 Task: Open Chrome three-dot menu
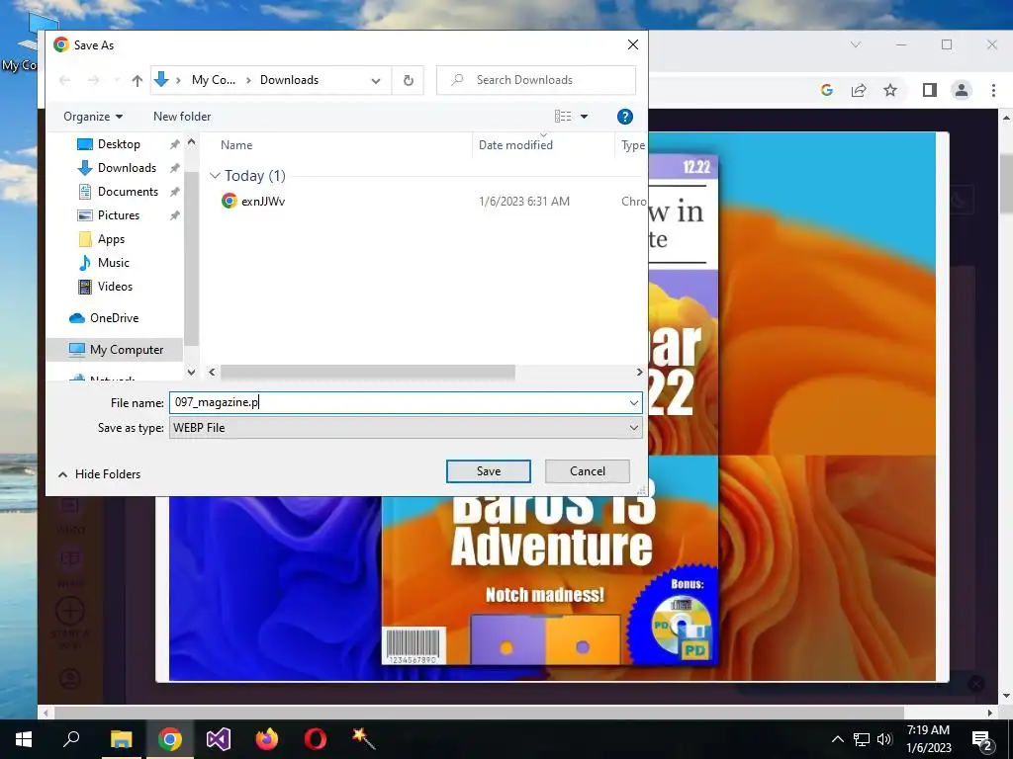coord(993,90)
